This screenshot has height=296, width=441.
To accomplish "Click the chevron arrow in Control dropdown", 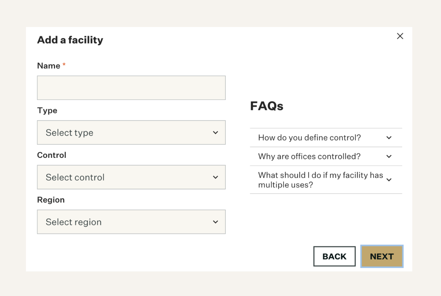I will click(x=215, y=177).
